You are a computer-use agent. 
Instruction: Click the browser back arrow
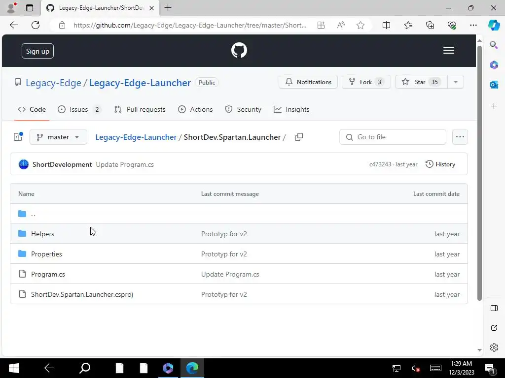[x=13, y=25]
